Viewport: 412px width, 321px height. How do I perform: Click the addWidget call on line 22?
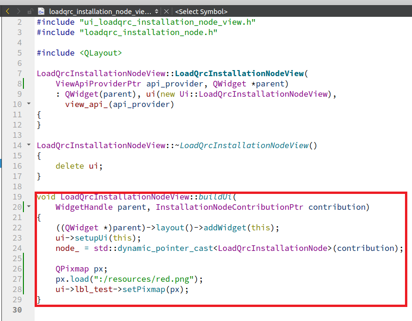click(x=225, y=228)
